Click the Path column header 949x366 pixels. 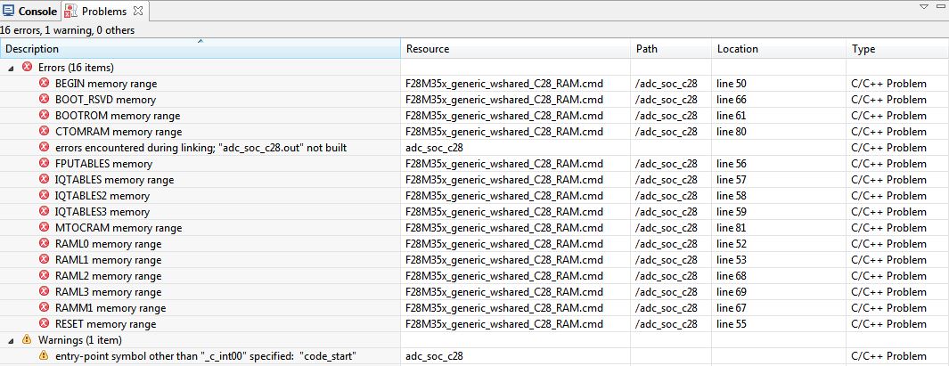coord(671,49)
